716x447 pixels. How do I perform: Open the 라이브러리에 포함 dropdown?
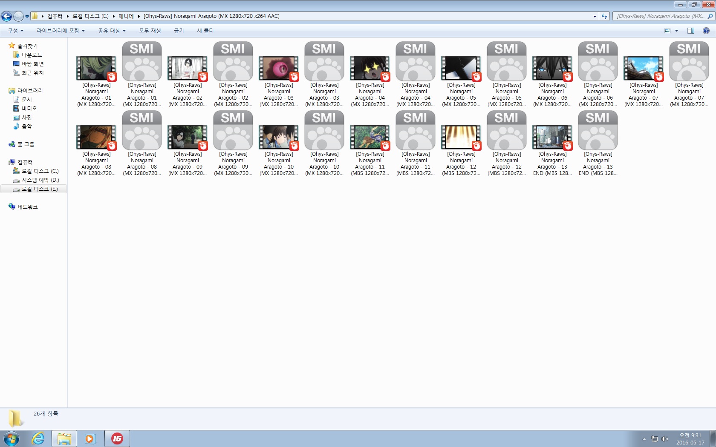61,31
